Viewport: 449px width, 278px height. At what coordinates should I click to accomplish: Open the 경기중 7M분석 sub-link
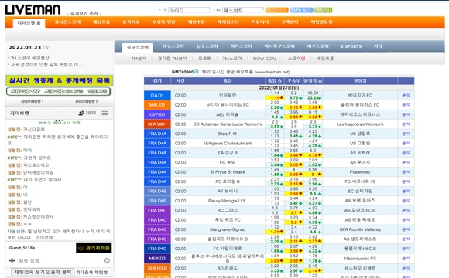coord(172,59)
